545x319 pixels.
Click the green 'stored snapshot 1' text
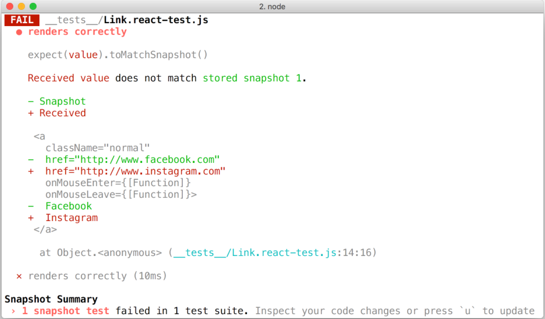[x=252, y=78]
